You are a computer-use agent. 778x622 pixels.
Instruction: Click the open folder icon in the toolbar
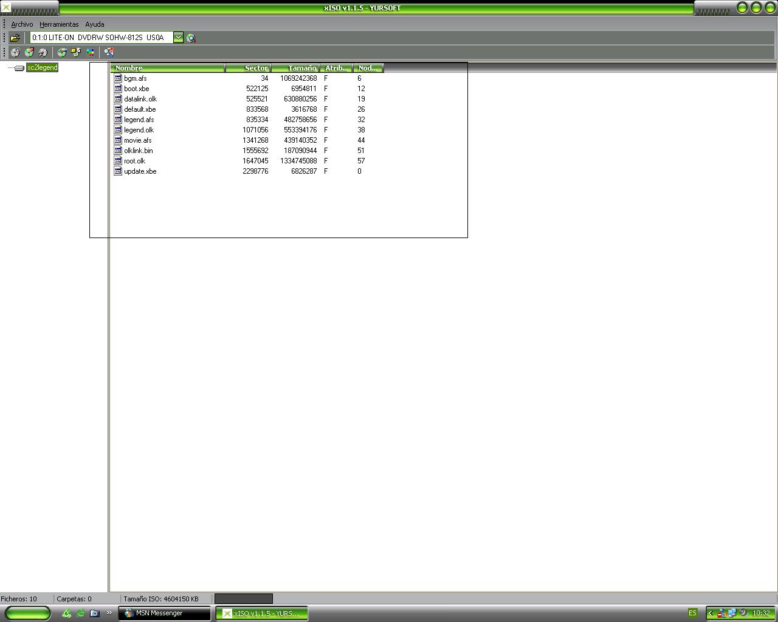point(15,38)
